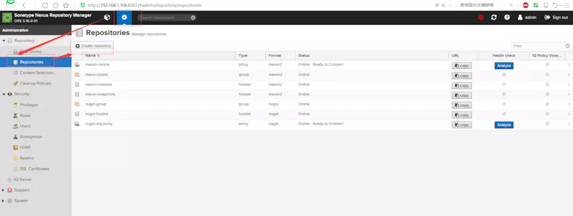Collapse the Repository tree node

coord(4,41)
